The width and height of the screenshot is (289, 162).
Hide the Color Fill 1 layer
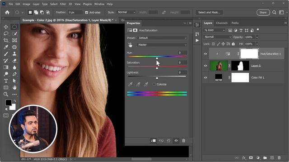click(x=205, y=78)
